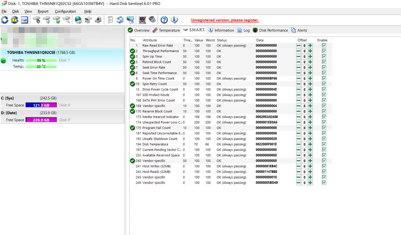Image resolution: width=401 pixels, height=235 pixels.
Task: Click the stacked disks toolbar icon
Action: click(88, 20)
